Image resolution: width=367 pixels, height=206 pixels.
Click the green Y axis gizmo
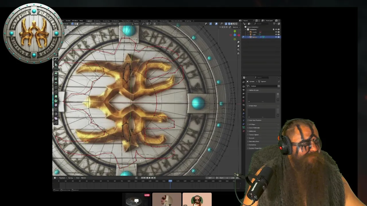coord(235,31)
